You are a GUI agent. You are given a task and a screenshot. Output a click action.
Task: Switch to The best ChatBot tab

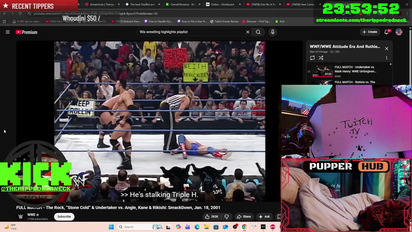pyautogui.click(x=142, y=5)
